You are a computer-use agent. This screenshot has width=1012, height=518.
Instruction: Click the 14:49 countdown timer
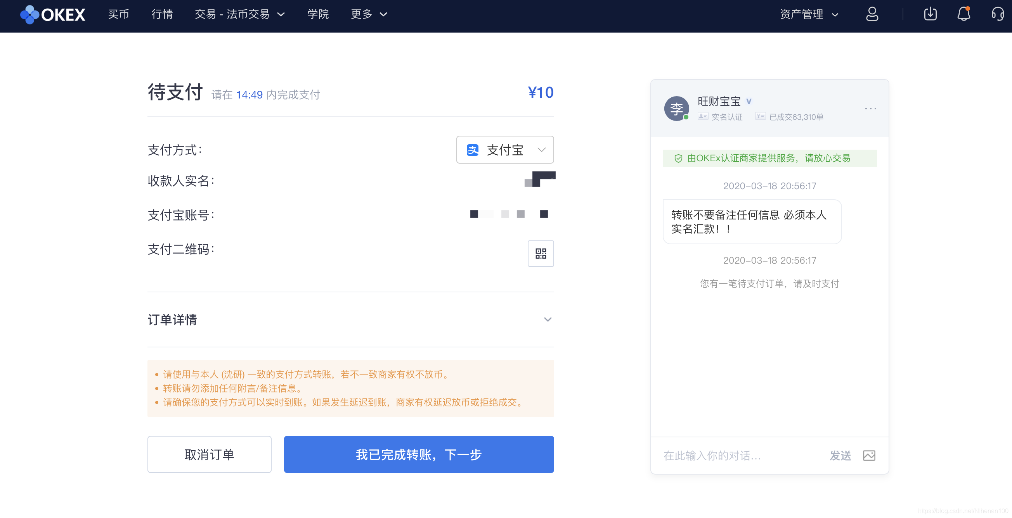point(249,95)
